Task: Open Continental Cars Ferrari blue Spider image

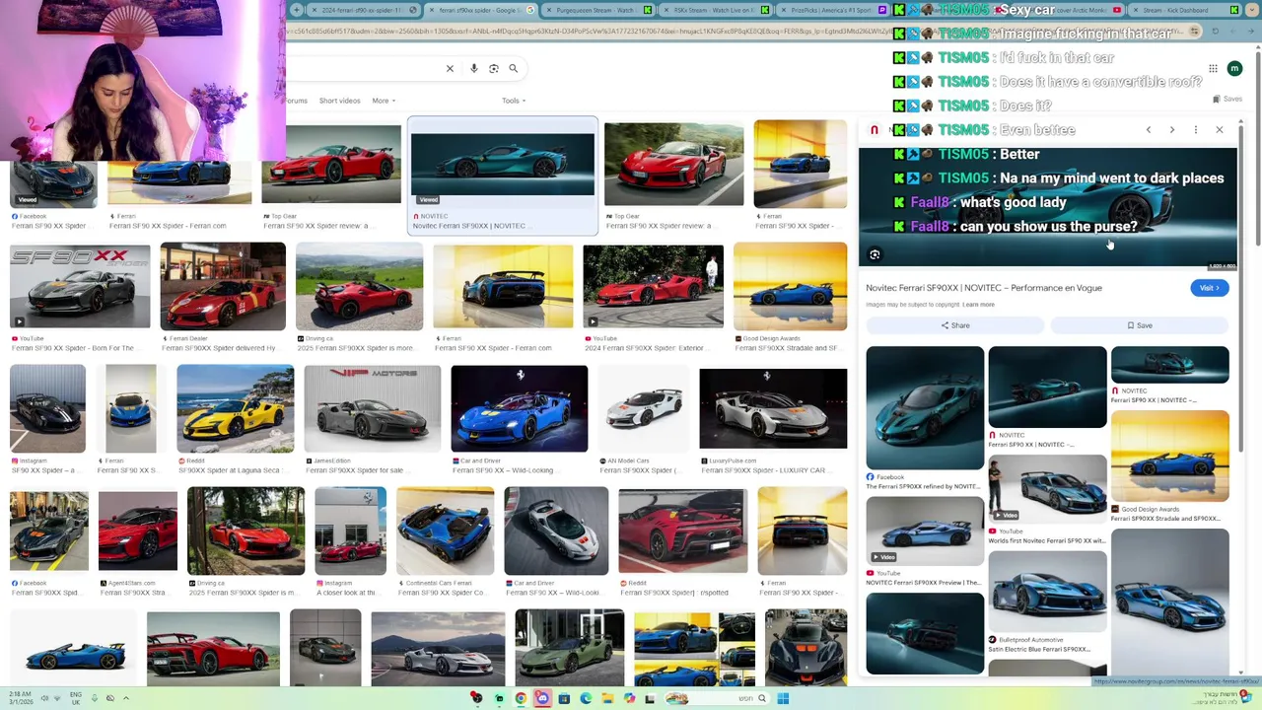Action: 445,531
